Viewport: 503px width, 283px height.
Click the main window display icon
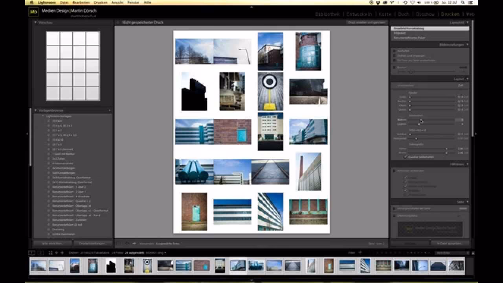point(32,253)
